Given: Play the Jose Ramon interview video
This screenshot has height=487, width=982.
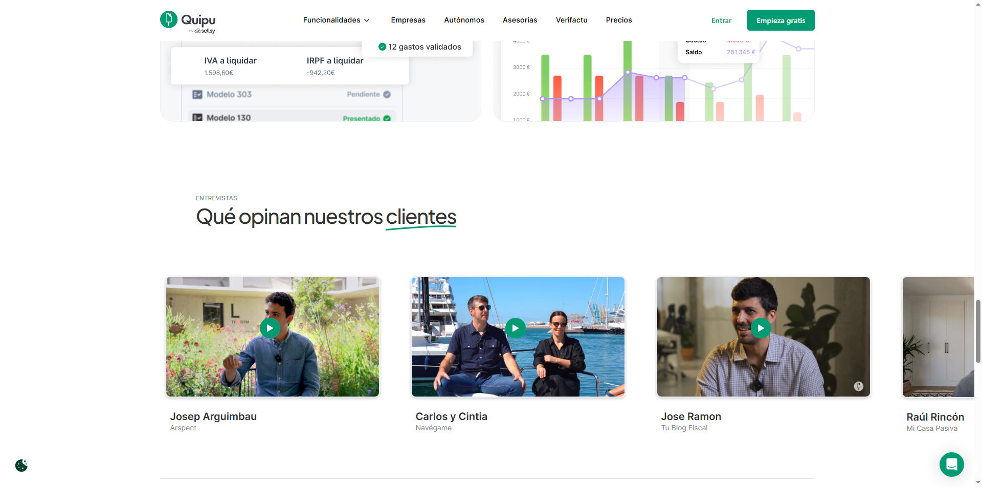Looking at the screenshot, I should point(761,328).
